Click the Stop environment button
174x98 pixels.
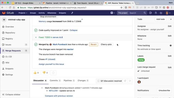tap(48, 17)
